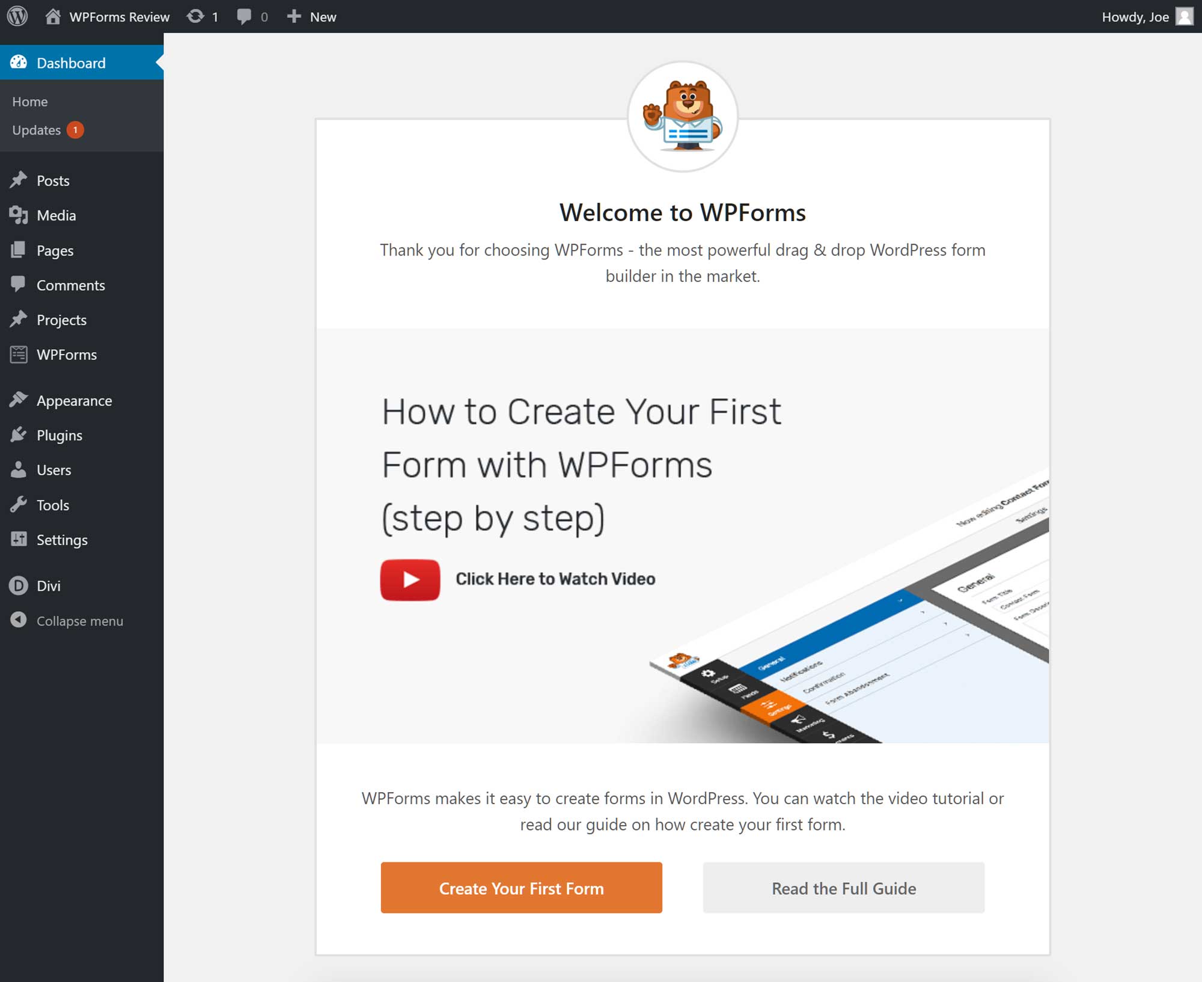Click the WPForms form icon in sidebar
The height and width of the screenshot is (982, 1202).
19,355
